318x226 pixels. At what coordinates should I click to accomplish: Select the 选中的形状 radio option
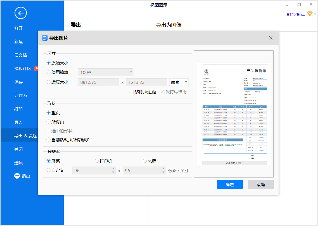pos(48,131)
